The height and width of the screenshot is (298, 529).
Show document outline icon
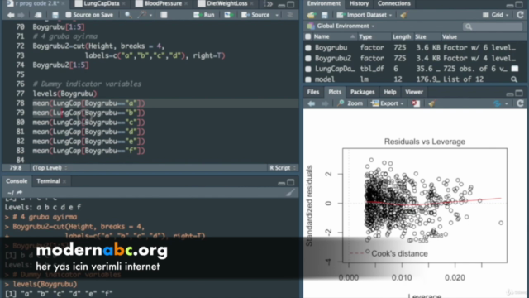coord(289,15)
